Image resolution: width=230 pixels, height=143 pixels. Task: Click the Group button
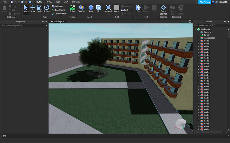(125, 6)
